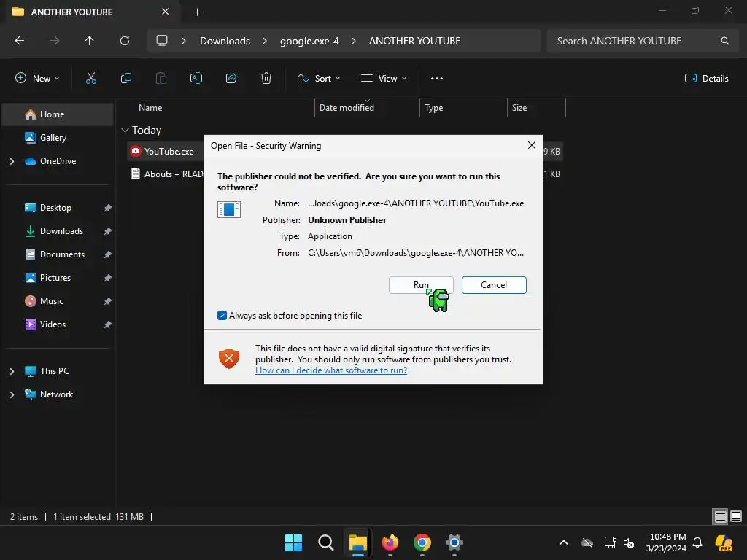The width and height of the screenshot is (747, 560).
Task: Click the Delete trash can icon
Action: (266, 79)
